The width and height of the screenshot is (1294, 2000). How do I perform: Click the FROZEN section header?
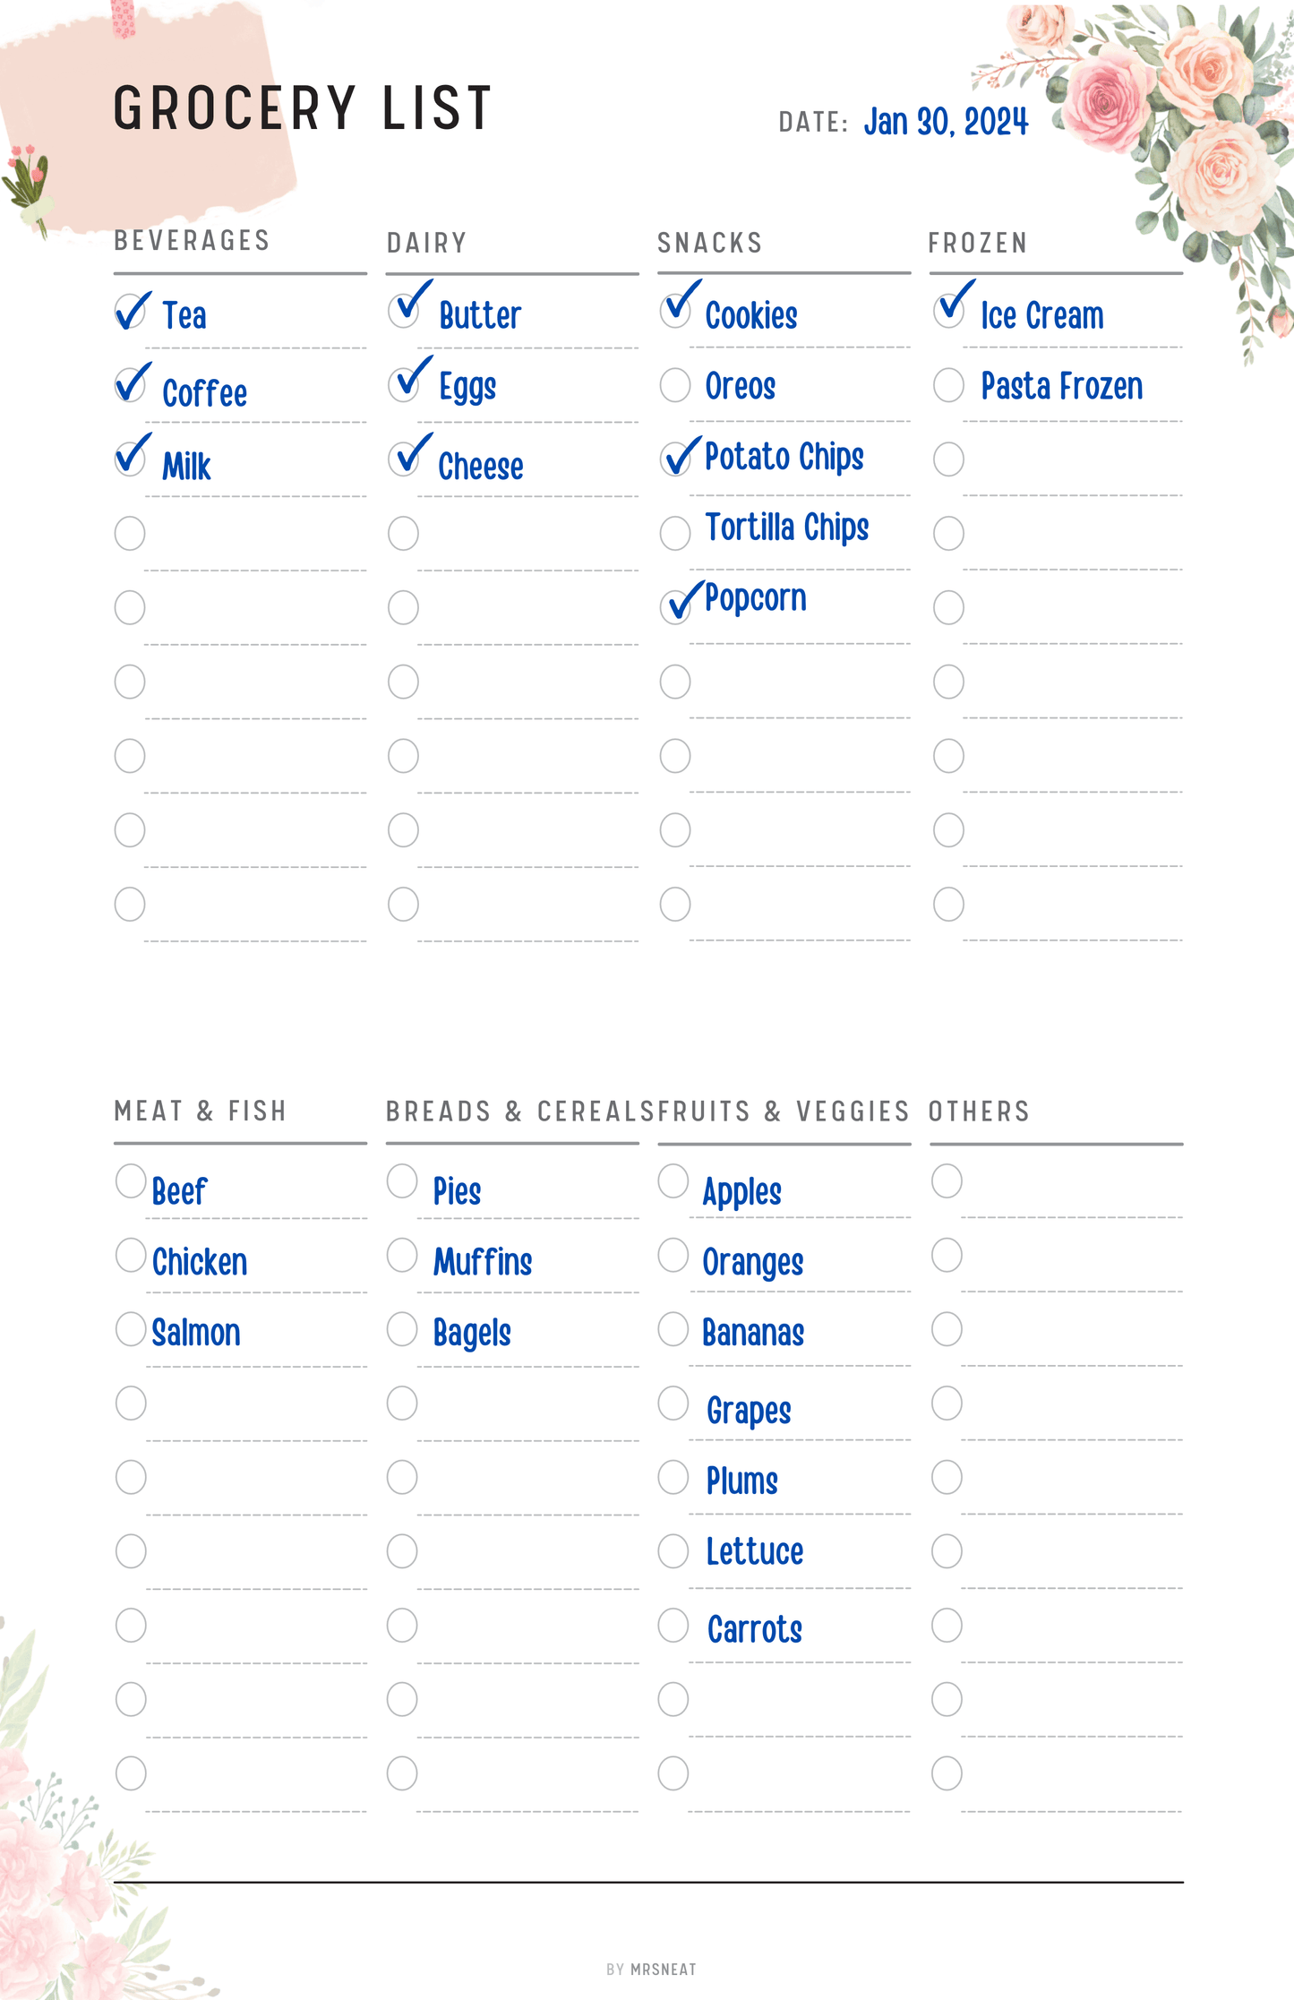click(977, 243)
